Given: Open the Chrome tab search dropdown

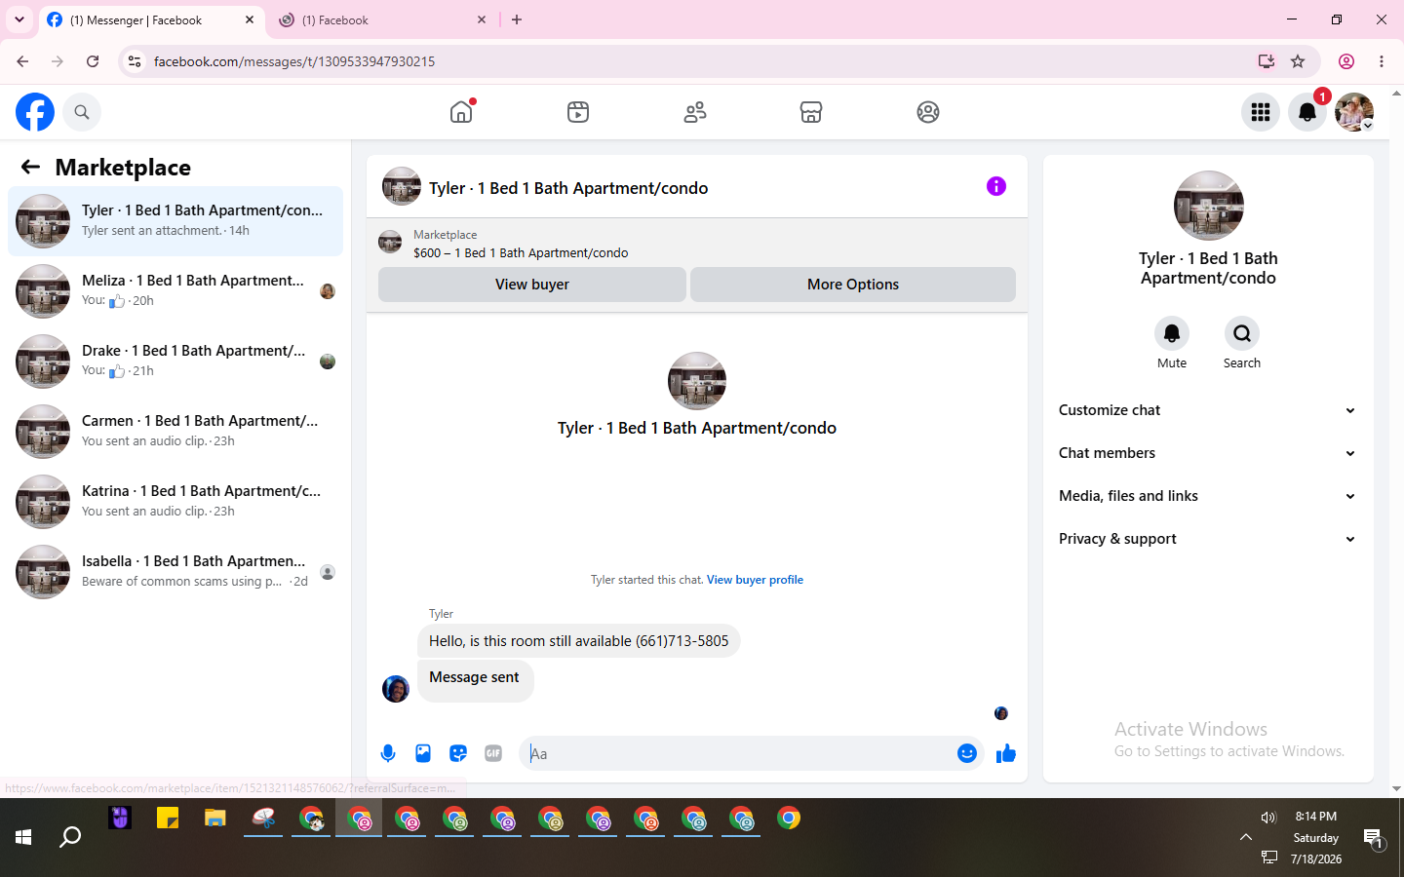Looking at the screenshot, I should (x=19, y=19).
